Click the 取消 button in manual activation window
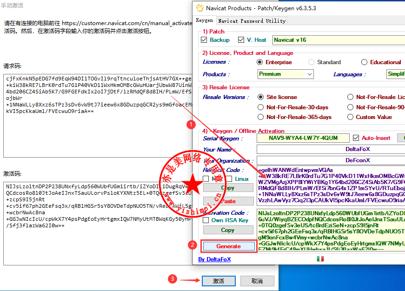Screen dimensions: 405x291 pyautogui.click(x=257, y=281)
